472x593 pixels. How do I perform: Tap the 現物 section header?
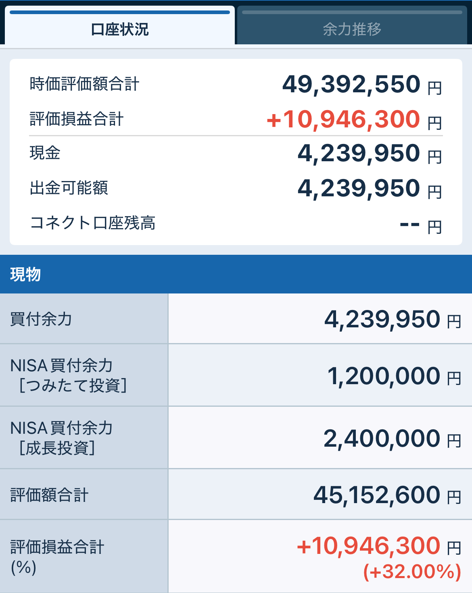coord(25,274)
